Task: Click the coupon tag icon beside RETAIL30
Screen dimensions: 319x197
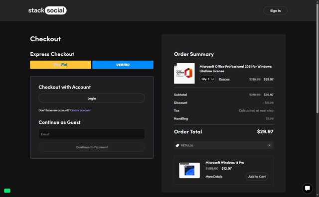Action: coord(177,145)
